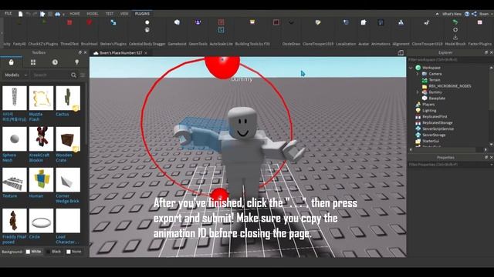494x277 pixels.
Task: Select White background option
Action: [33, 252]
